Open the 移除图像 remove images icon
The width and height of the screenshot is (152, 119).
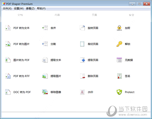45,92
